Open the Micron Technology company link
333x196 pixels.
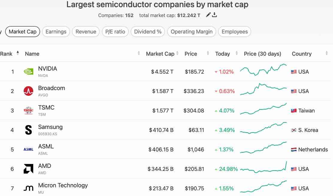tap(63, 186)
